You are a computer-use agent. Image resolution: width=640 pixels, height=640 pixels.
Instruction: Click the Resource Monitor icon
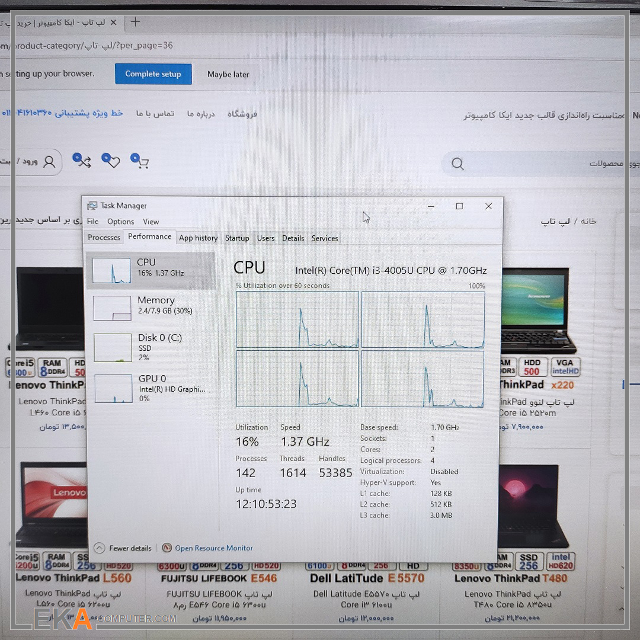click(x=167, y=548)
